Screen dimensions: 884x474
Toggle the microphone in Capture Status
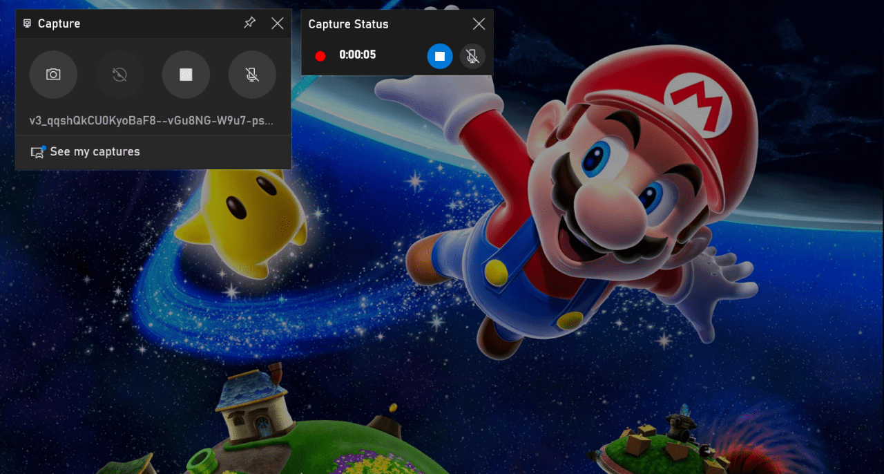472,56
